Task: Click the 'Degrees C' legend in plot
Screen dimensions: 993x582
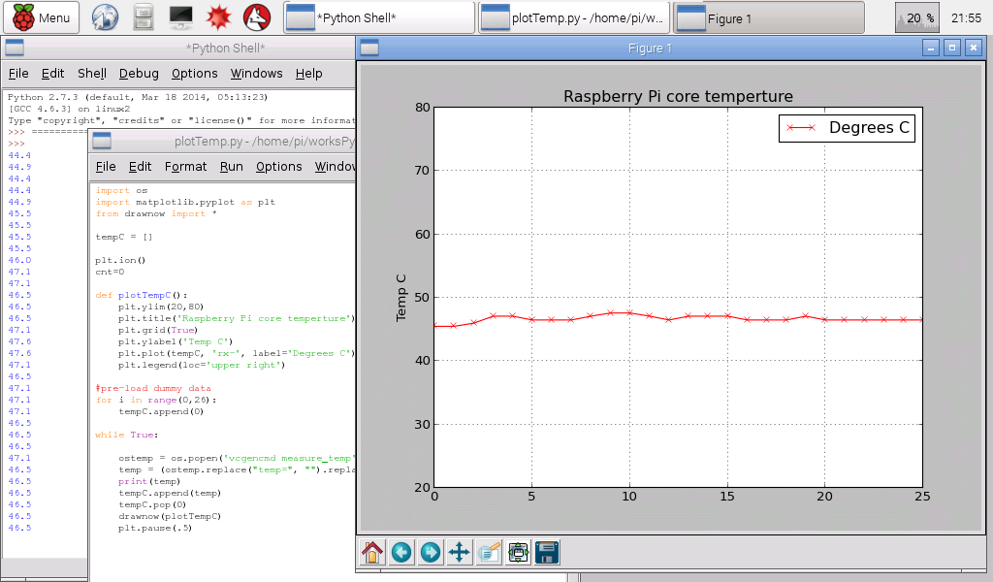Action: pyautogui.click(x=847, y=128)
